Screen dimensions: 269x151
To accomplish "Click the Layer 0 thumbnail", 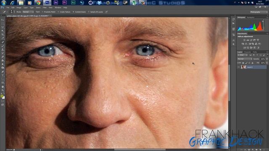I will (243, 67).
